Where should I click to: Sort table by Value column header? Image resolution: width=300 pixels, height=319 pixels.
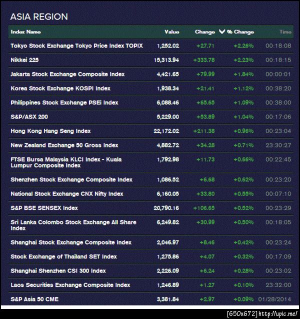(171, 32)
